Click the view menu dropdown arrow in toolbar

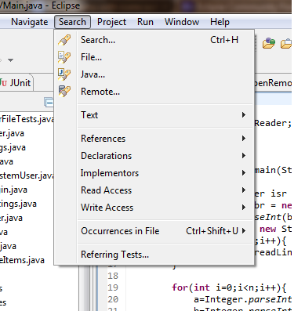pos(10,60)
